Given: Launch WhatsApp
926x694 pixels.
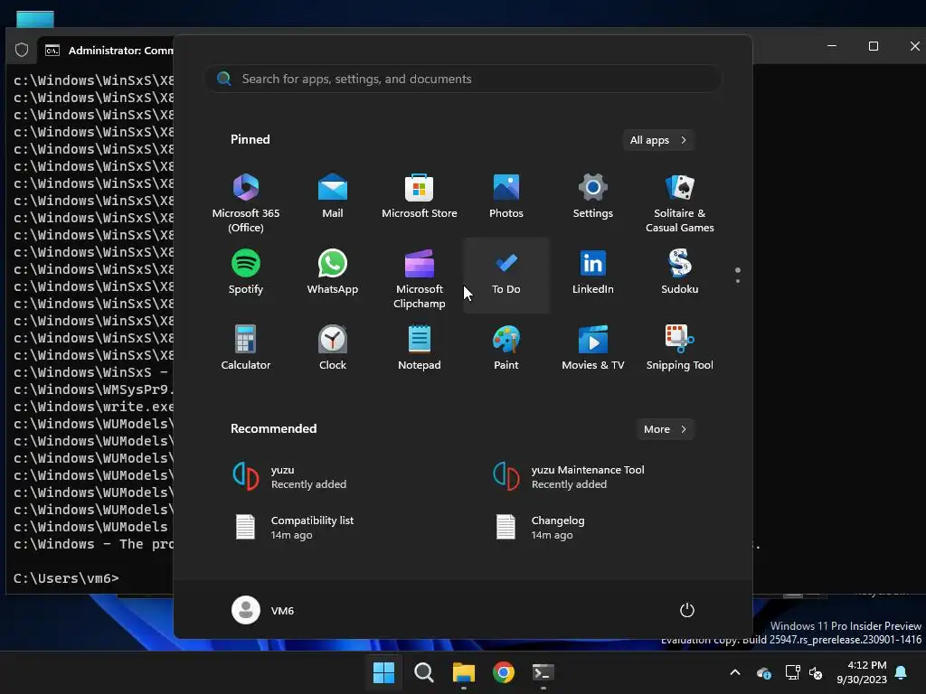Looking at the screenshot, I should pyautogui.click(x=333, y=273).
